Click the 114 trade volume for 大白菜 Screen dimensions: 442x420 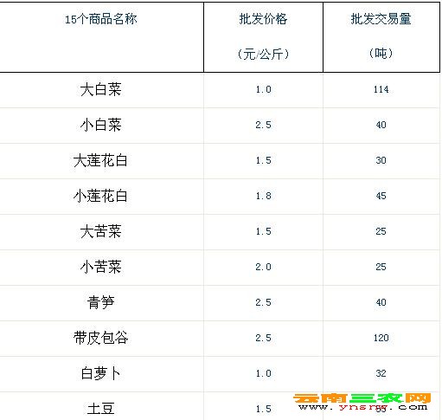[x=381, y=89]
